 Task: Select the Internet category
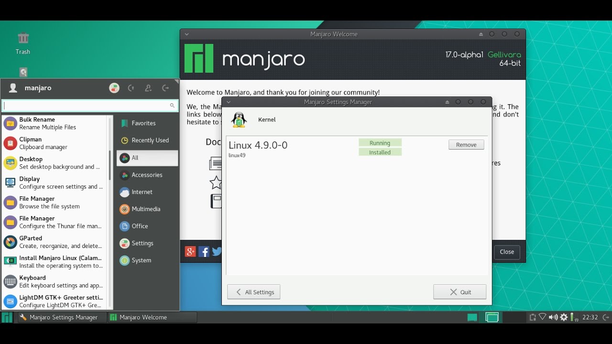tap(147, 192)
